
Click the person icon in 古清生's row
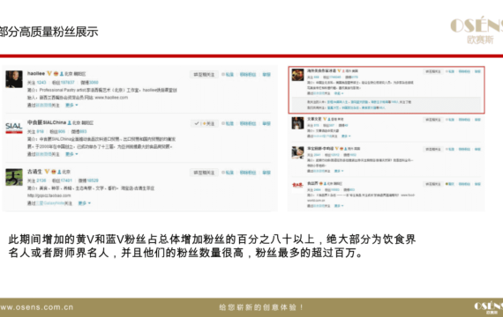(59, 173)
